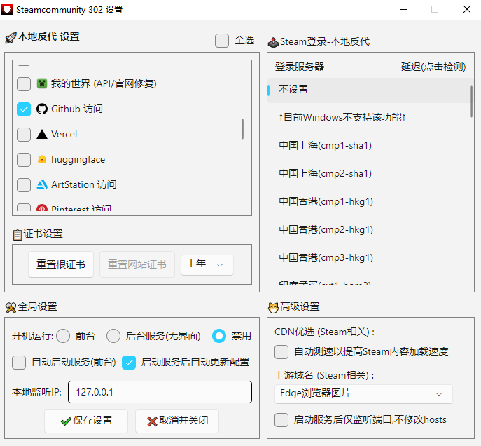Click the login server list scrollbar

click(x=471, y=101)
